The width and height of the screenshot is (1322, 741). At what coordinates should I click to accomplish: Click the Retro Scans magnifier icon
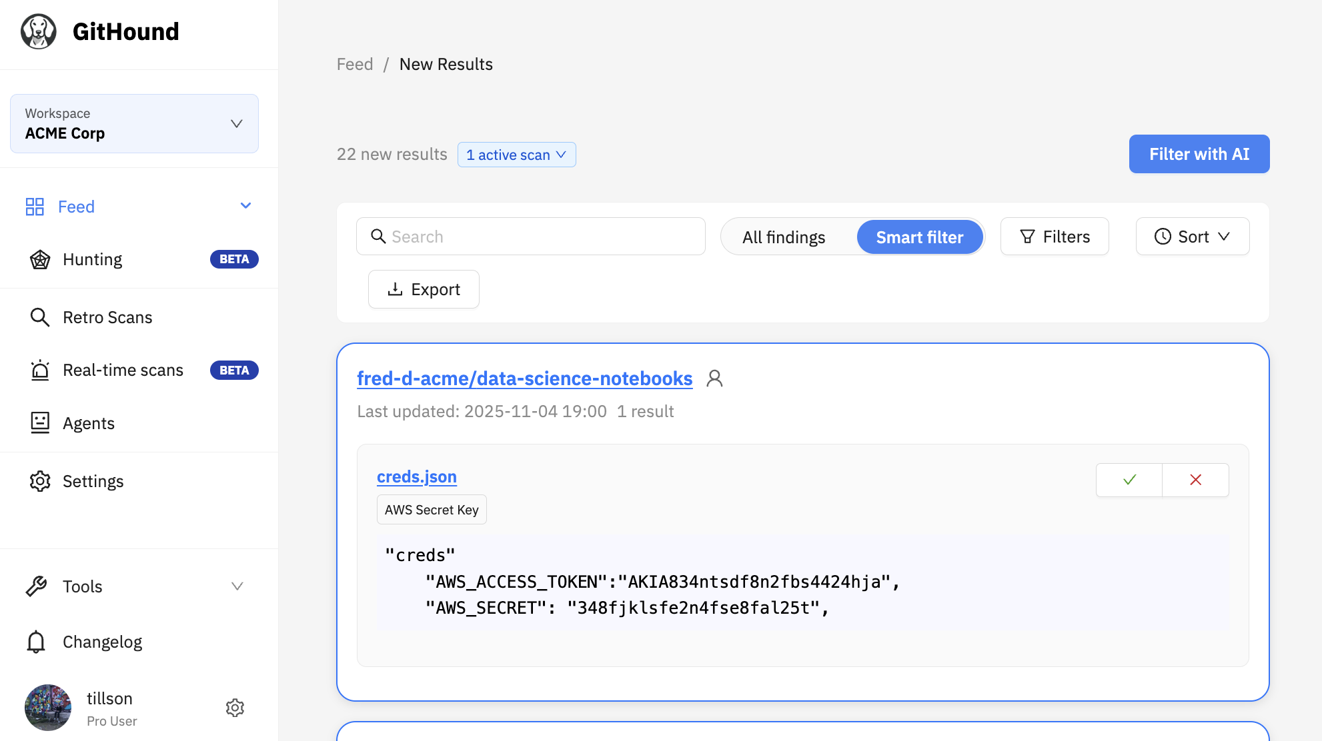40,317
